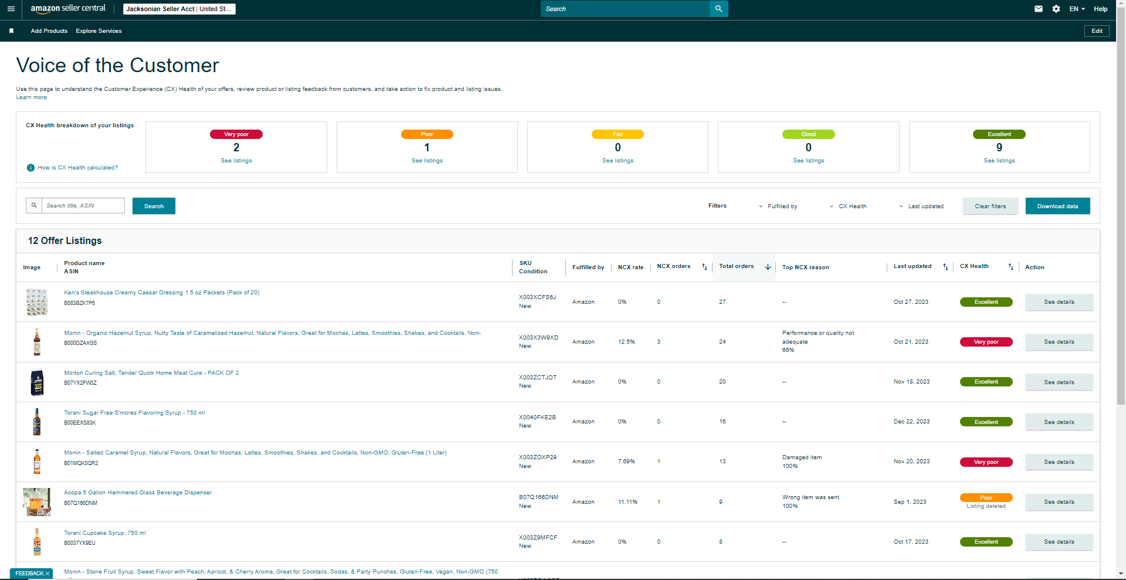Screen dimensions: 1126x580
Task: Click the Search title, ASIN input field
Action: 83,206
